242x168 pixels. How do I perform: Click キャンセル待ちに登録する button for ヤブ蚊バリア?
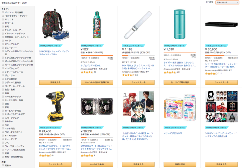coord(97,82)
